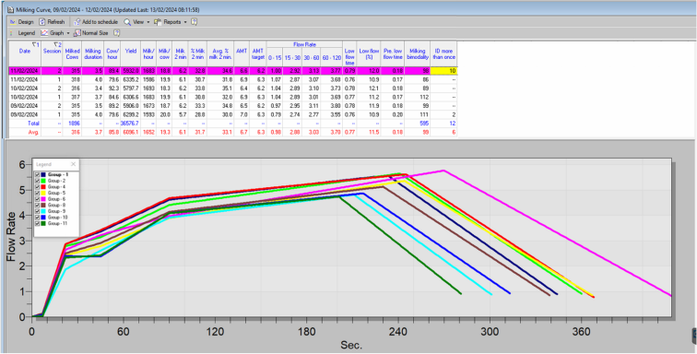Expand the Graph dropdown arrow
697x354 pixels.
[68, 33]
